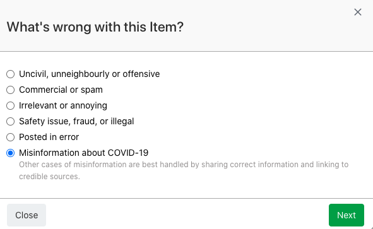Click the word 'COVID-19' in the last option
Screen dimensions: 373x229
click(x=128, y=153)
